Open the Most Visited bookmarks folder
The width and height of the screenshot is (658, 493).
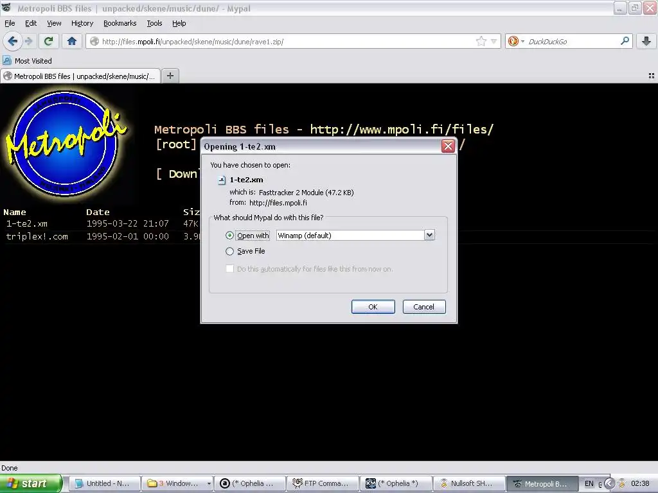tap(27, 61)
